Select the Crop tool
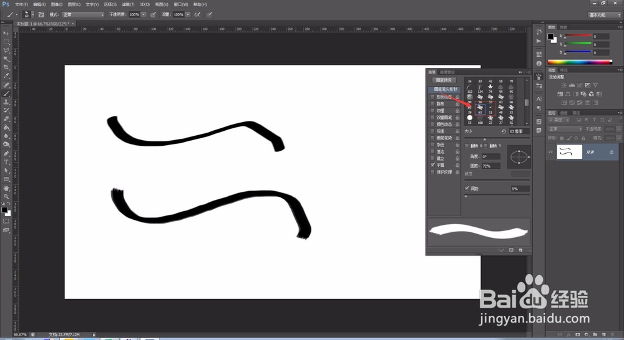624x340 pixels. click(x=6, y=67)
